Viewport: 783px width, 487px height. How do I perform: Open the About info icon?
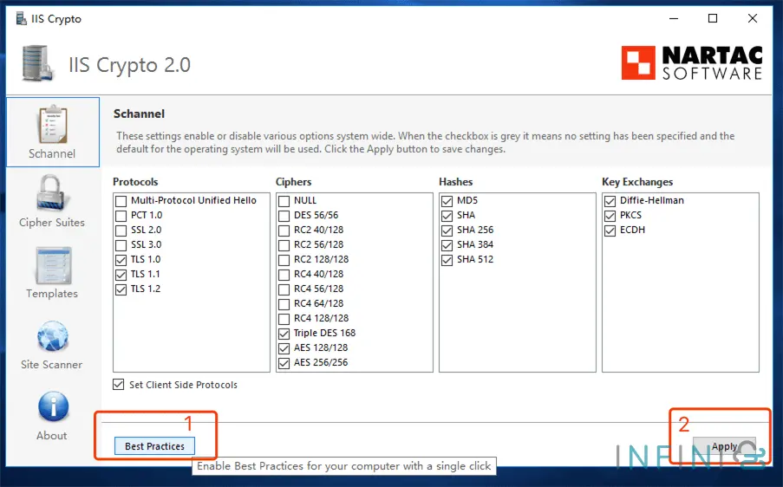(53, 406)
